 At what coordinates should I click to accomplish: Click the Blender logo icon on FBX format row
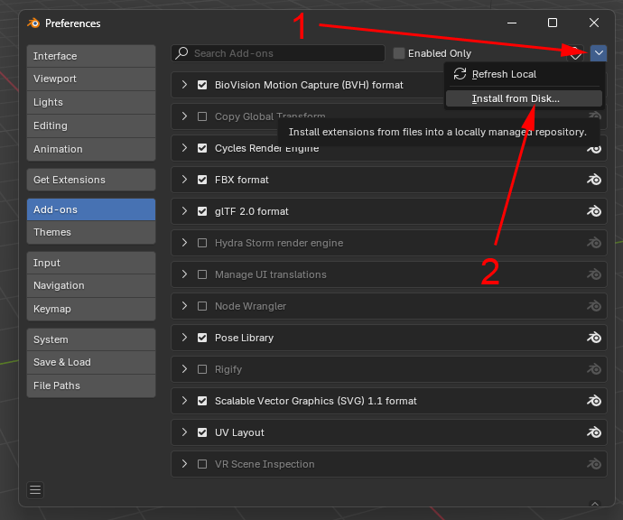point(594,180)
